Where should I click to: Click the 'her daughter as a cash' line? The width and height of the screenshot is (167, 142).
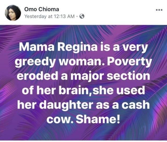[83, 106]
